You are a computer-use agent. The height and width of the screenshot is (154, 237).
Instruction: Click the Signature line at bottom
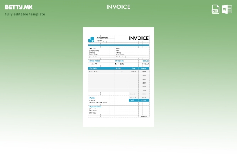pyautogui.click(x=144, y=116)
